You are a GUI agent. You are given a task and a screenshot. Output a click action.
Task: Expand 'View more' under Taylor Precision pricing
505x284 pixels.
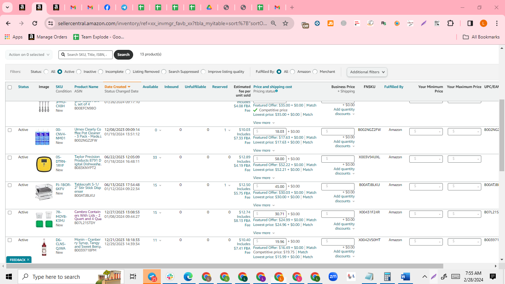coord(264,178)
